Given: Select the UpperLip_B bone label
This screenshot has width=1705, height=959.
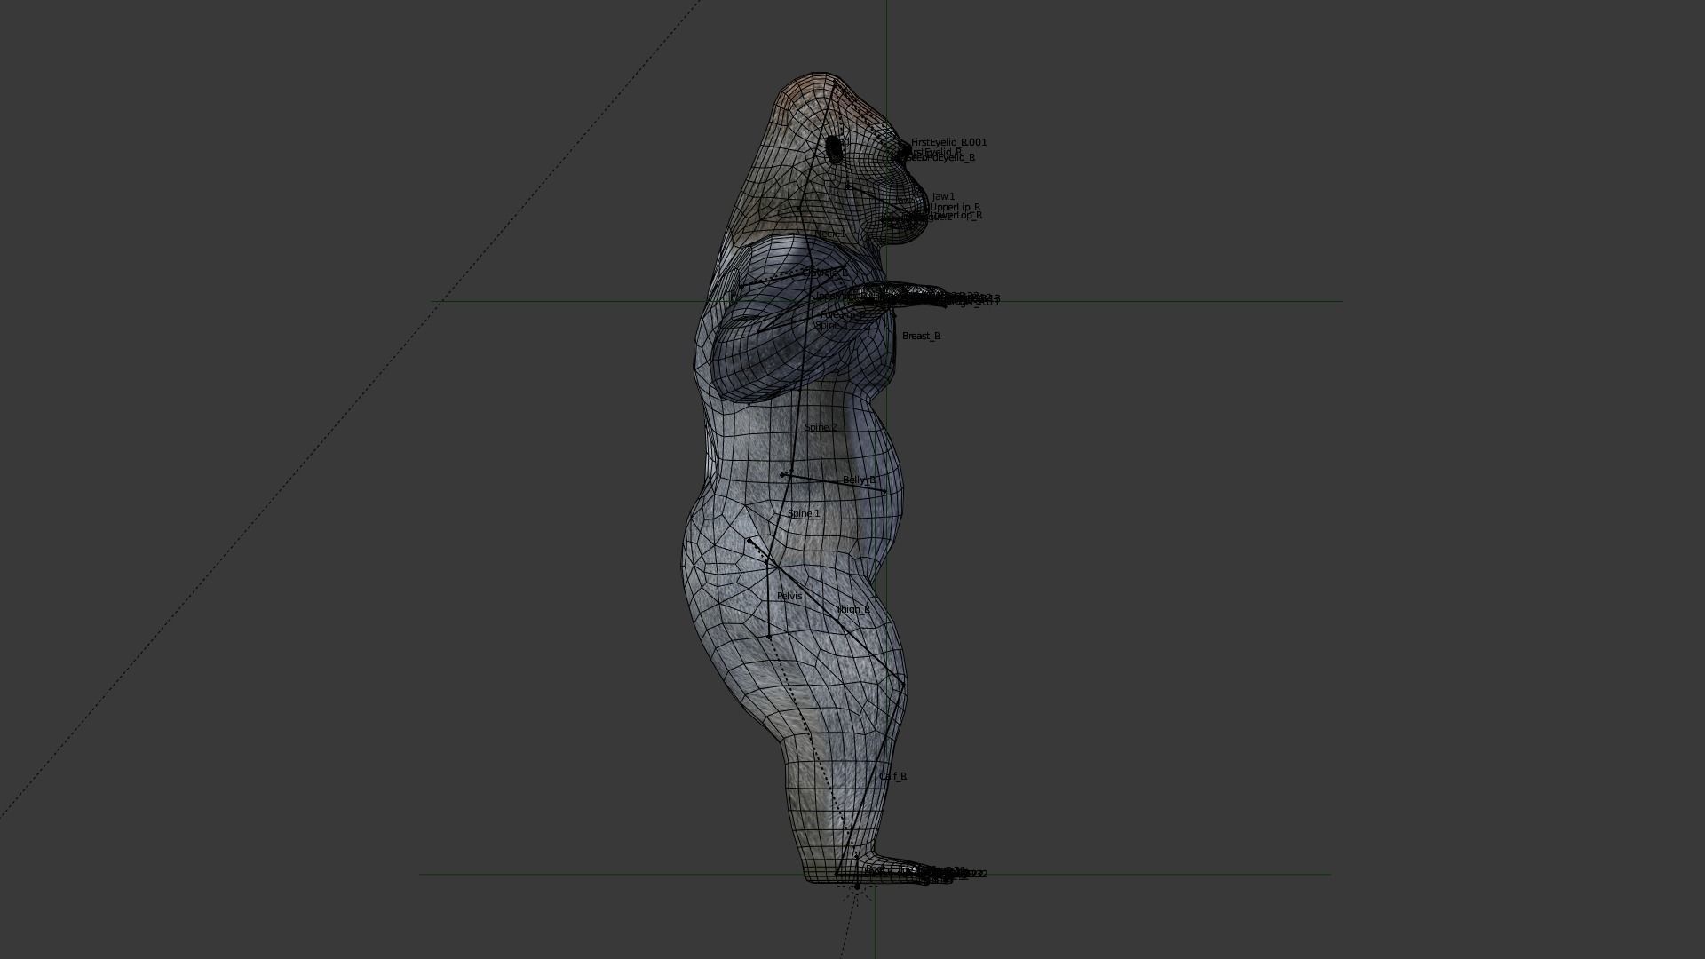Looking at the screenshot, I should coord(956,208).
